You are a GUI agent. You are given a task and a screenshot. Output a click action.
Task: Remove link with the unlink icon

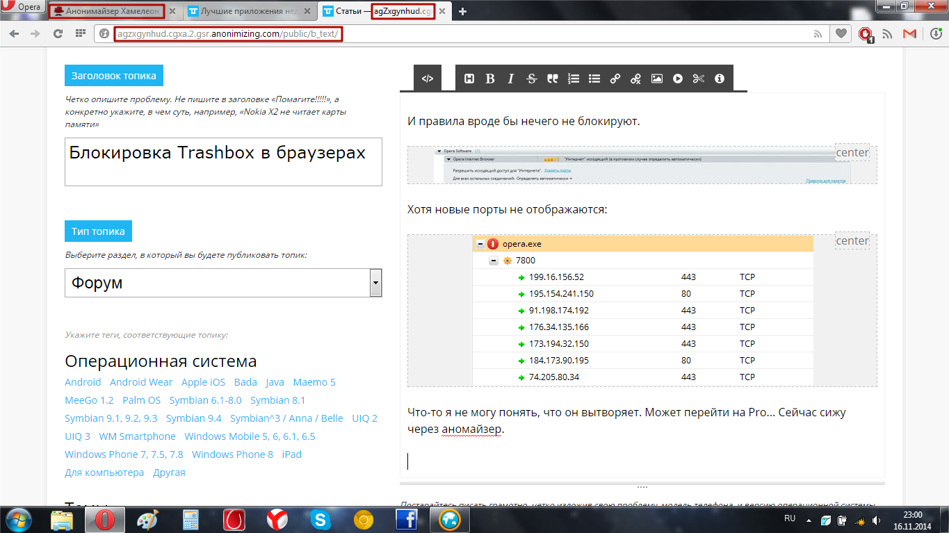click(636, 79)
